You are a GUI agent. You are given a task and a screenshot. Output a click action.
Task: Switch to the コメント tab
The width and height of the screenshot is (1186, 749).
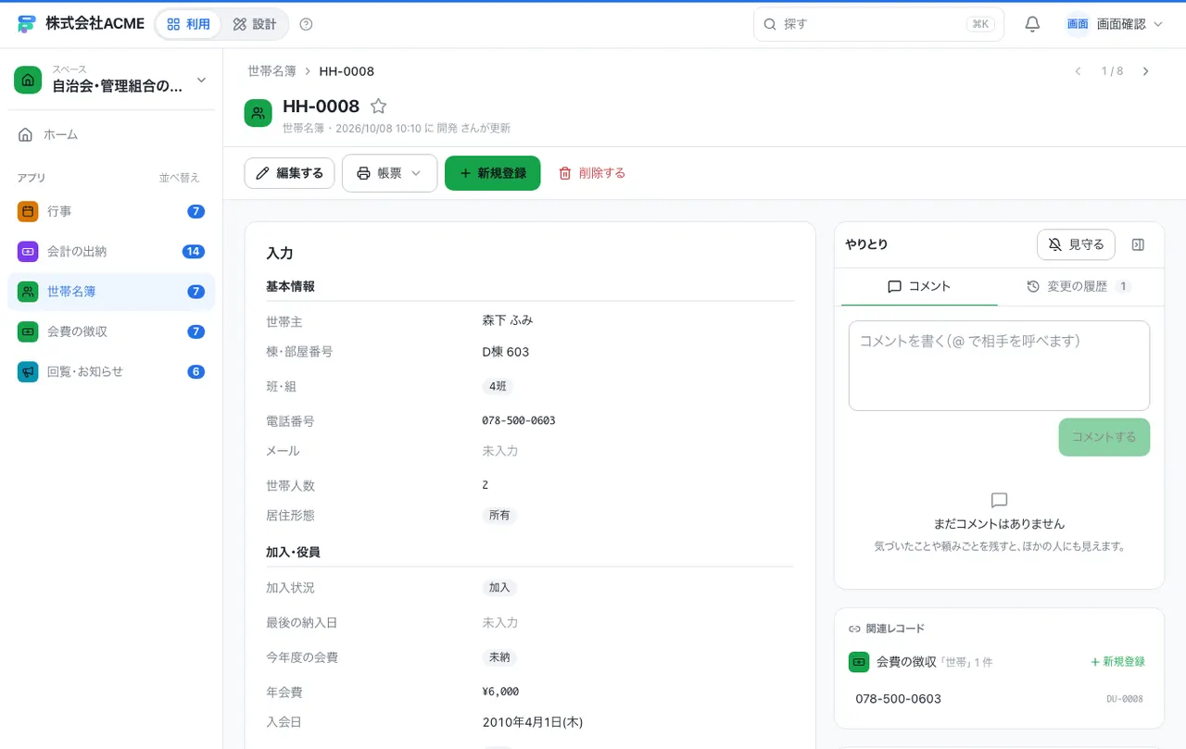[919, 287]
